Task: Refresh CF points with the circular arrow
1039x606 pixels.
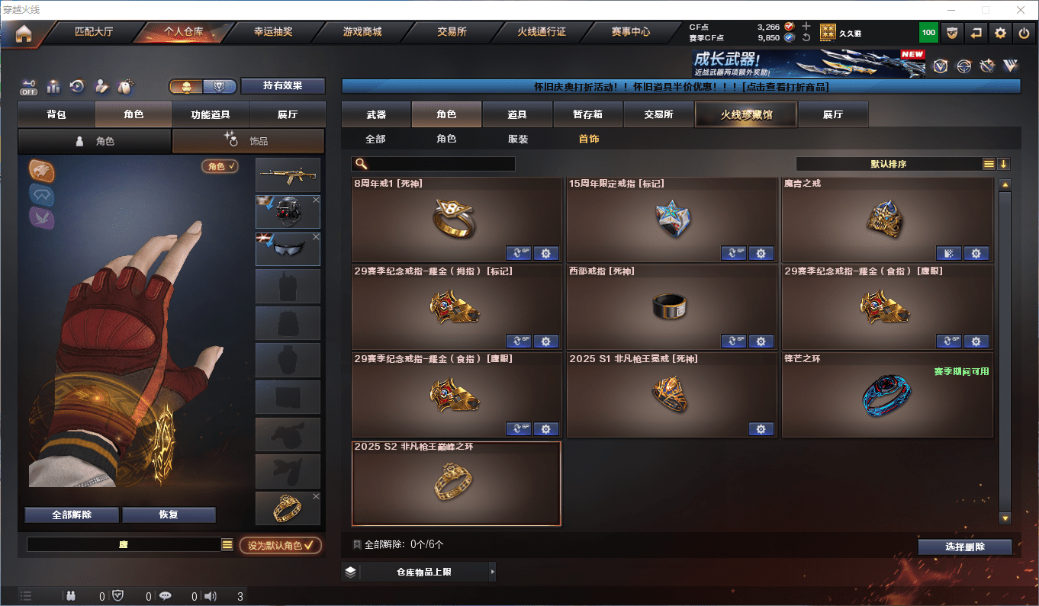Action: [x=806, y=37]
